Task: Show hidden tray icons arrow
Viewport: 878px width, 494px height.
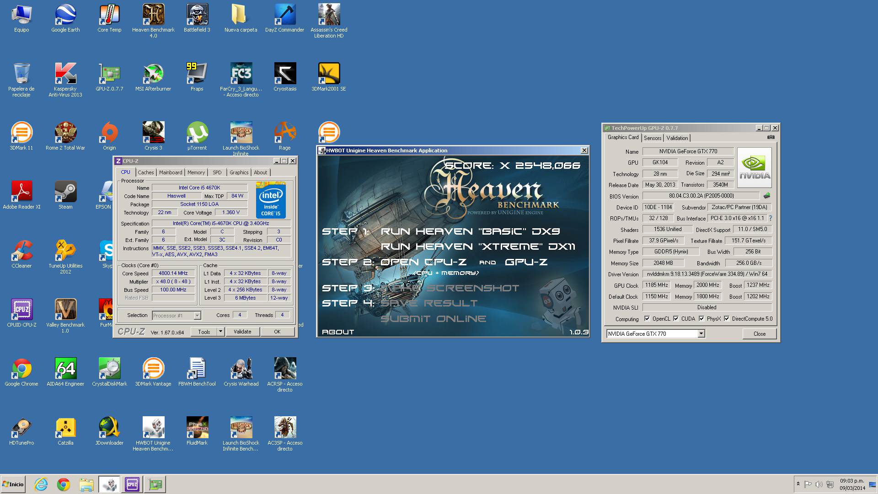Action: [x=798, y=484]
